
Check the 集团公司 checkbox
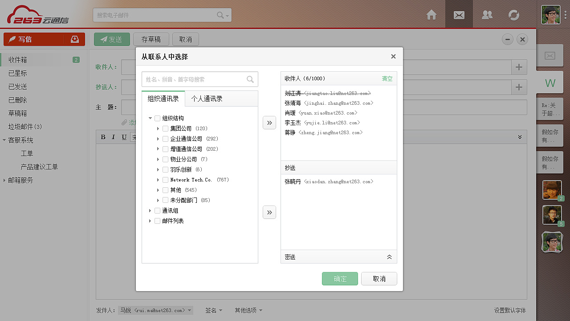[x=165, y=128]
